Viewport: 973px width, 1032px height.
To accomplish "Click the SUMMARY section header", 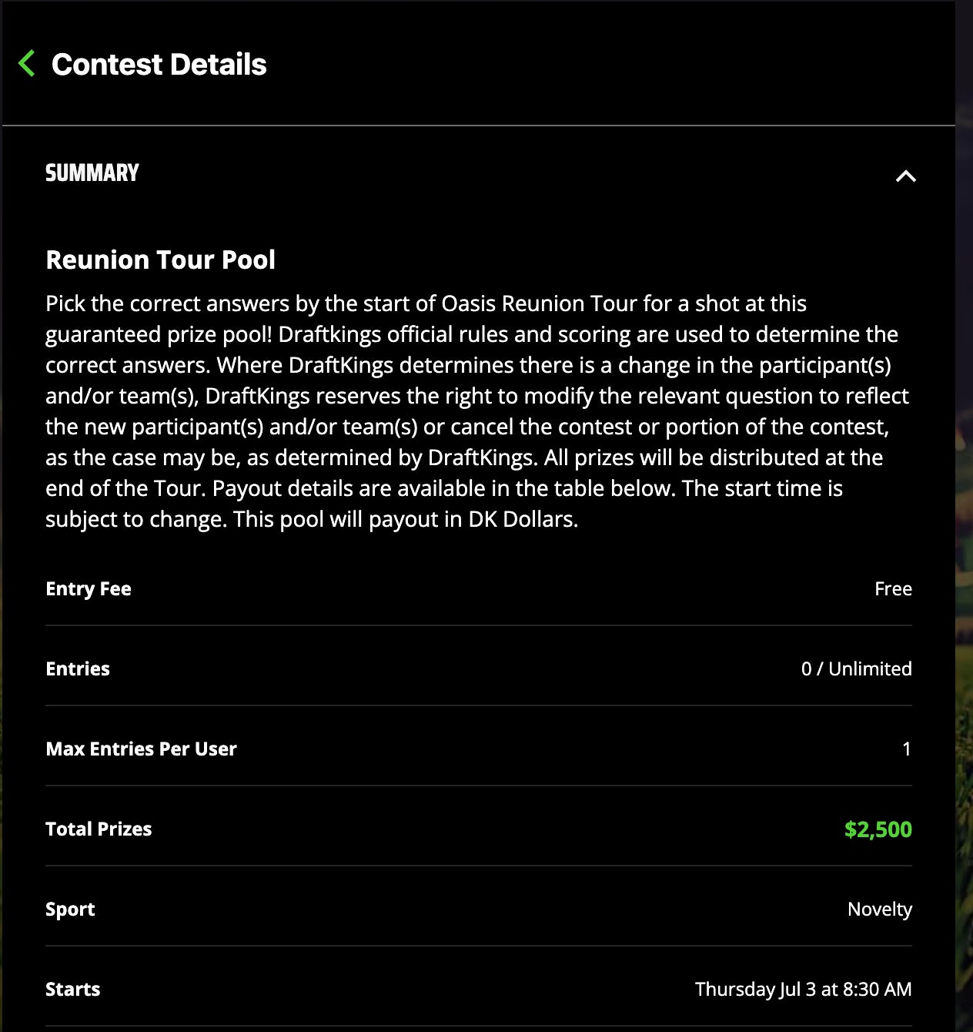I will point(92,173).
